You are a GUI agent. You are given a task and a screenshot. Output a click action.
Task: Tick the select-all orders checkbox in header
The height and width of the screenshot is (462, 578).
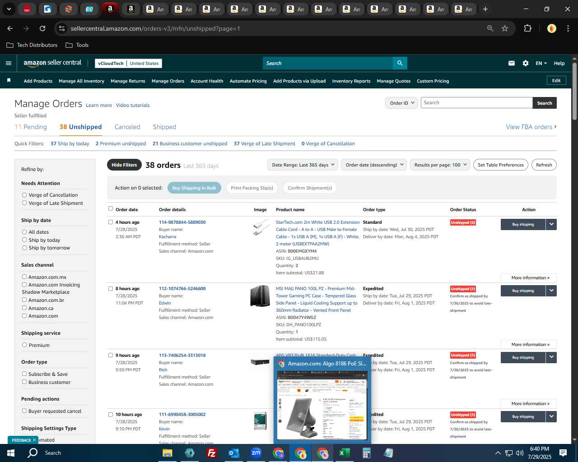coord(111,209)
